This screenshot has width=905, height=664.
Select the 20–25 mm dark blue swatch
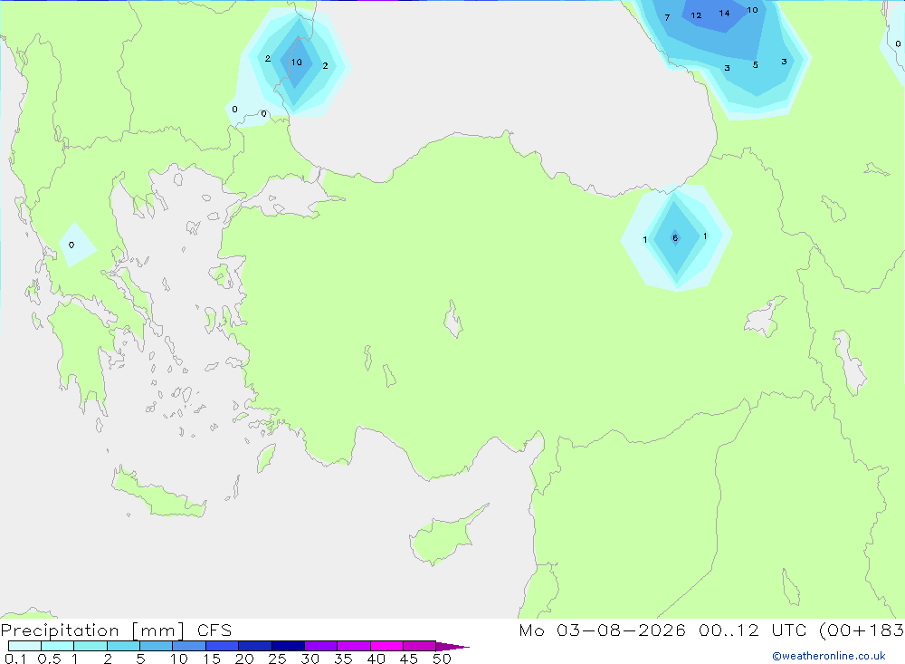pos(255,646)
